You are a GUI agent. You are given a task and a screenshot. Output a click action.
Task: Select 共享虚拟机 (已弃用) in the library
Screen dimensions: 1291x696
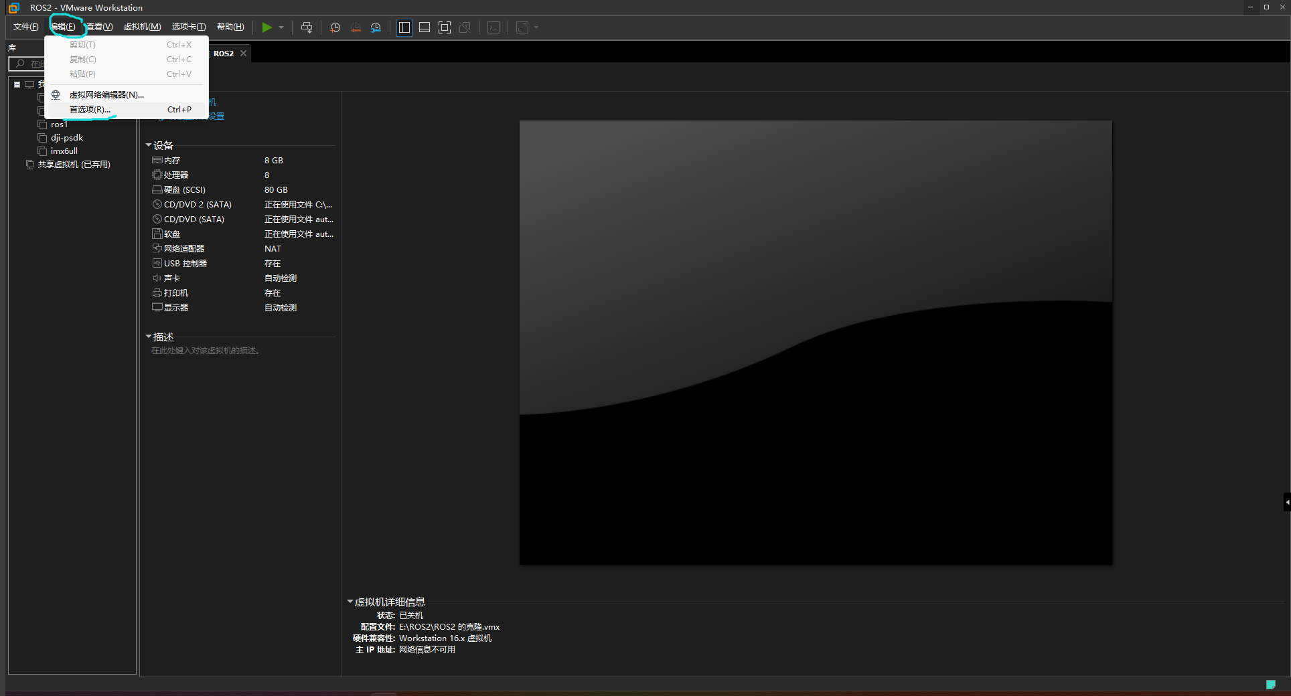74,165
